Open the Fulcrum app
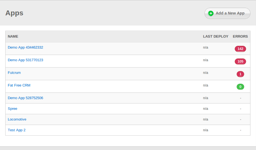Image resolution: width=256 pixels, height=150 pixels. (14, 73)
